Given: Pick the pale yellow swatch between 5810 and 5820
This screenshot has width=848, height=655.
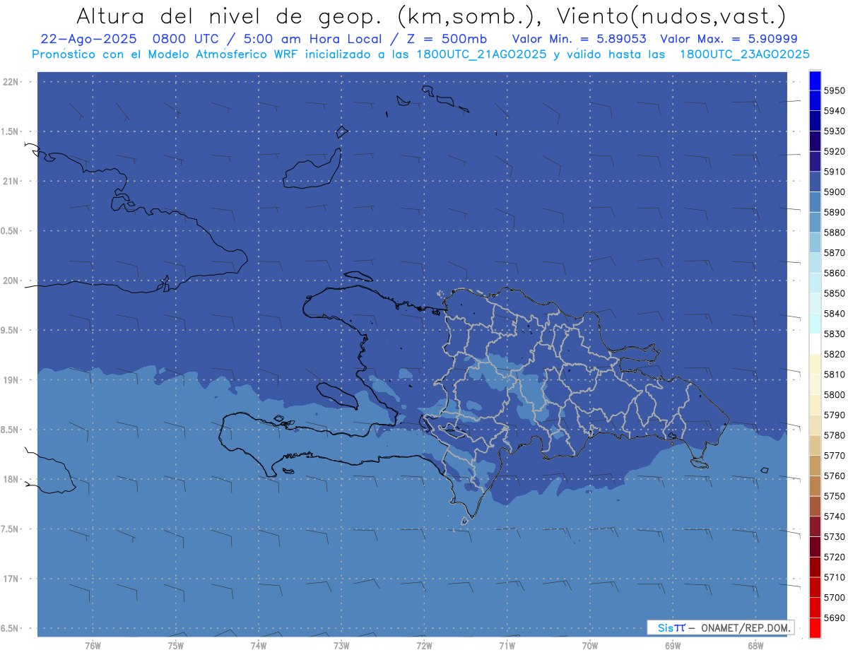Looking at the screenshot, I should tap(815, 364).
